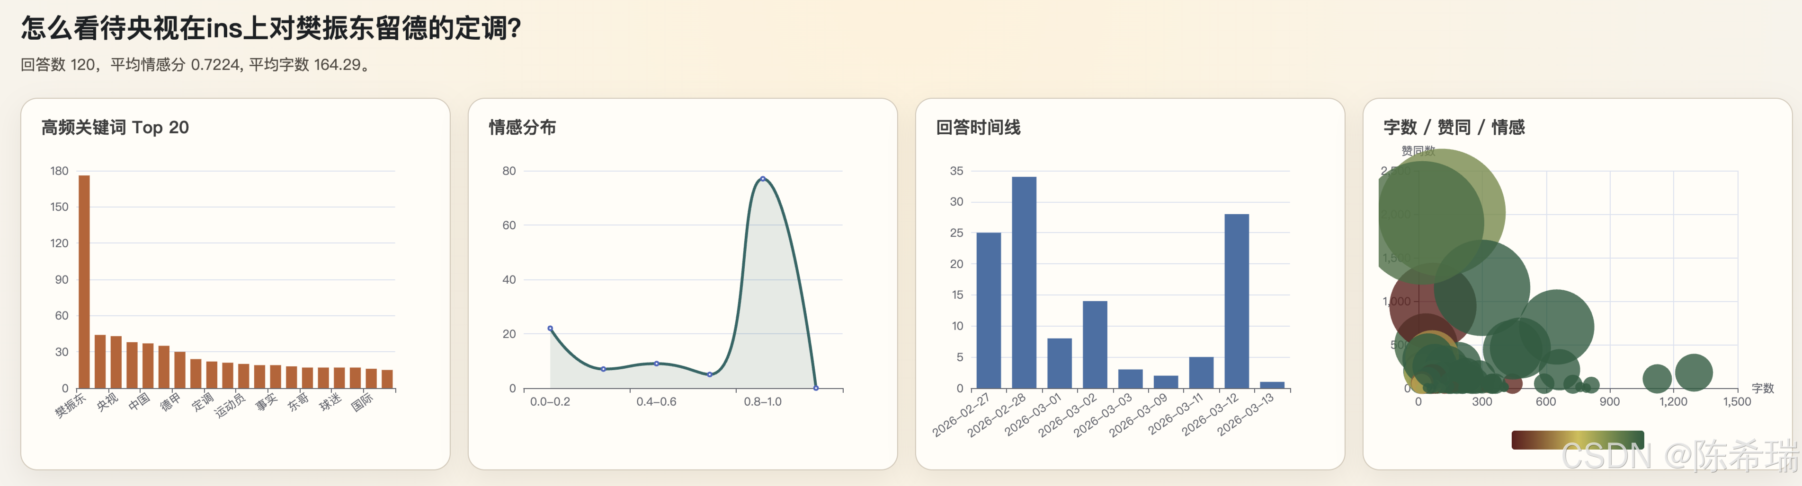This screenshot has height=486, width=1802.
Task: Click the 球迷 keyword bar
Action: tap(339, 378)
